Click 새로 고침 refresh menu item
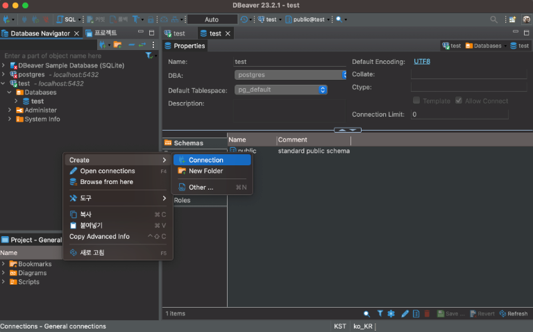The height and width of the screenshot is (332, 533). (118, 253)
